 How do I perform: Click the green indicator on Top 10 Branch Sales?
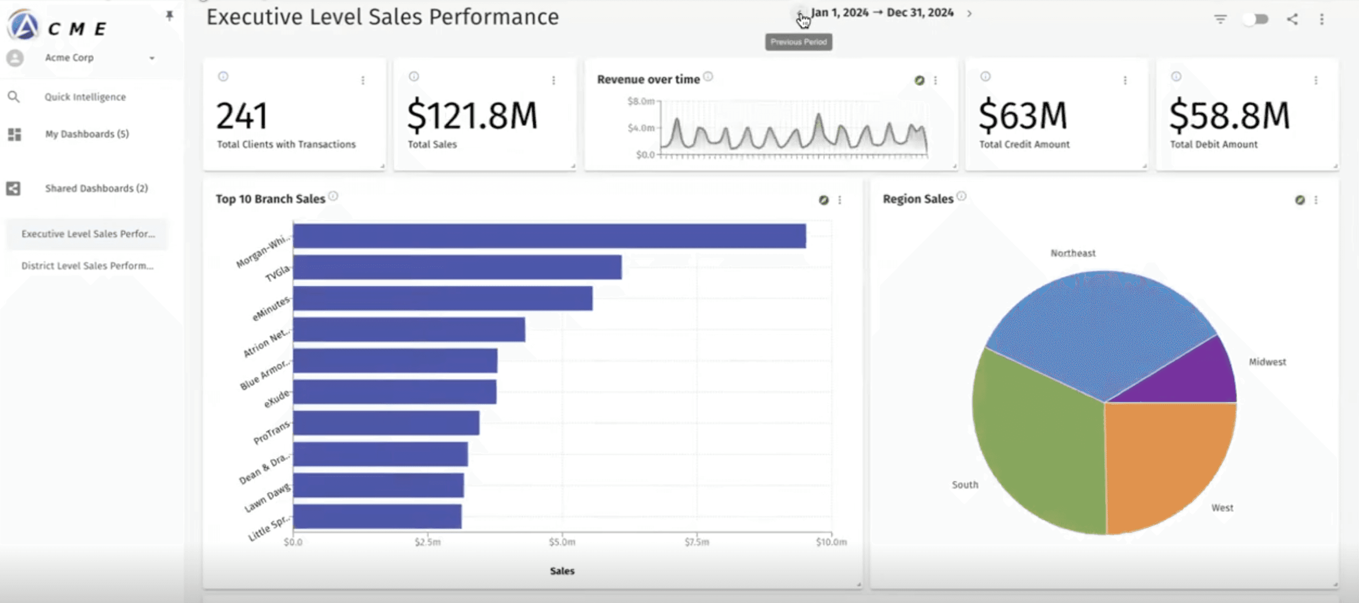coord(824,200)
